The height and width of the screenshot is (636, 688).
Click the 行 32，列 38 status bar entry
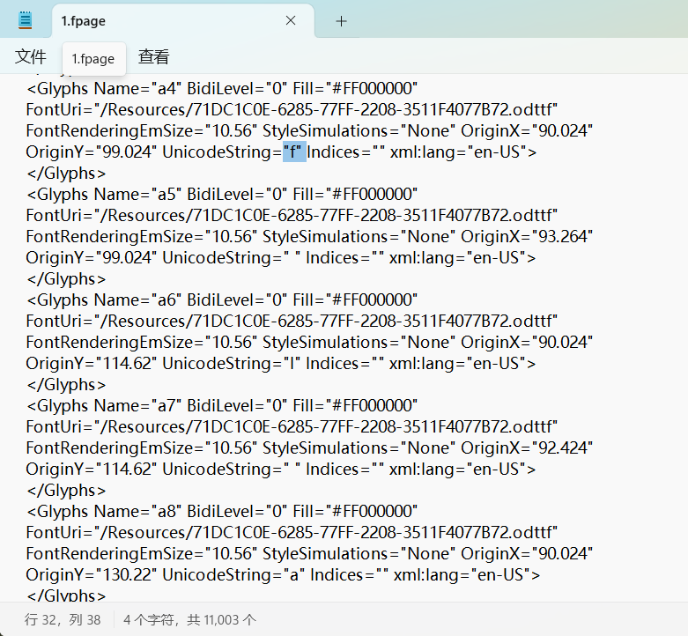tap(63, 620)
